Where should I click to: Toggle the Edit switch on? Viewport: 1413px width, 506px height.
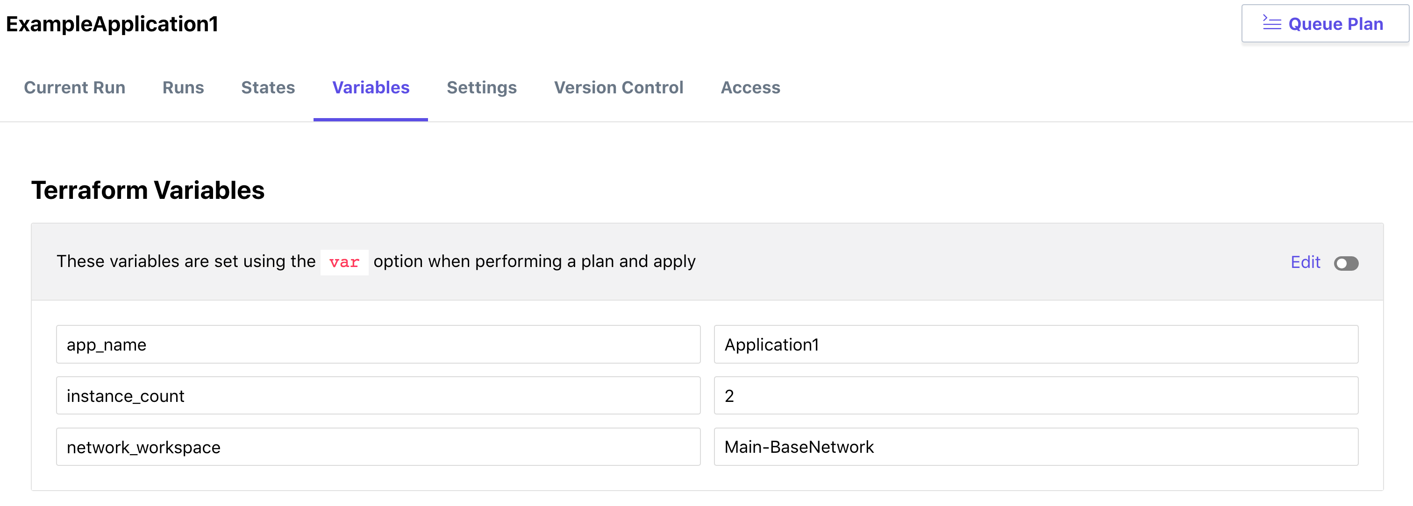point(1346,264)
